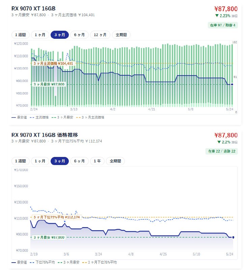Toggle 3ヶ月下位75%平均 legend series
The height and width of the screenshot is (270, 251).
point(100,262)
